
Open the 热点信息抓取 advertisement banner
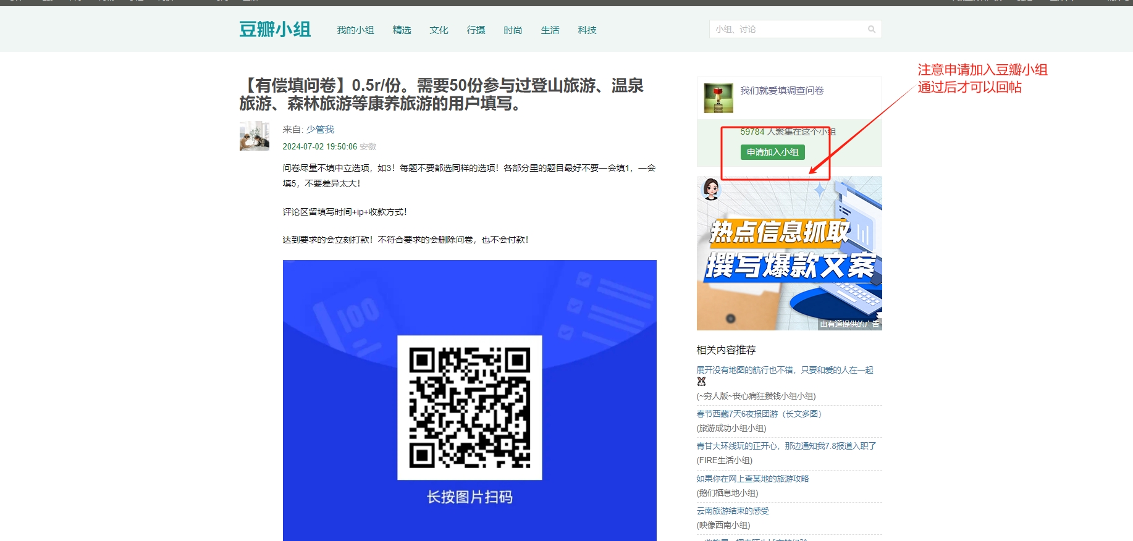pyautogui.click(x=789, y=253)
